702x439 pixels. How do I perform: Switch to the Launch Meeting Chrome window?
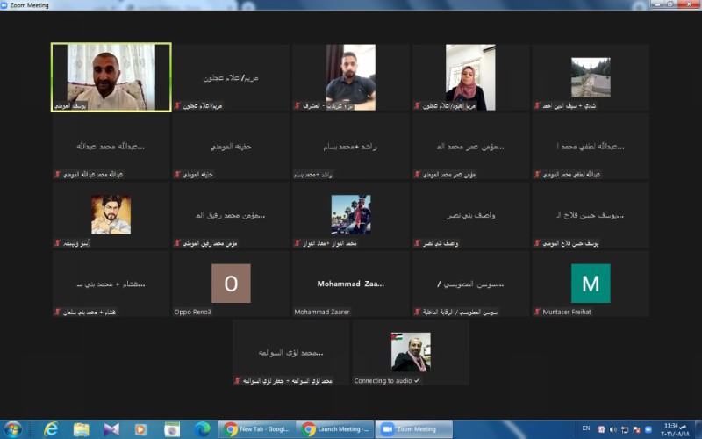click(x=333, y=429)
